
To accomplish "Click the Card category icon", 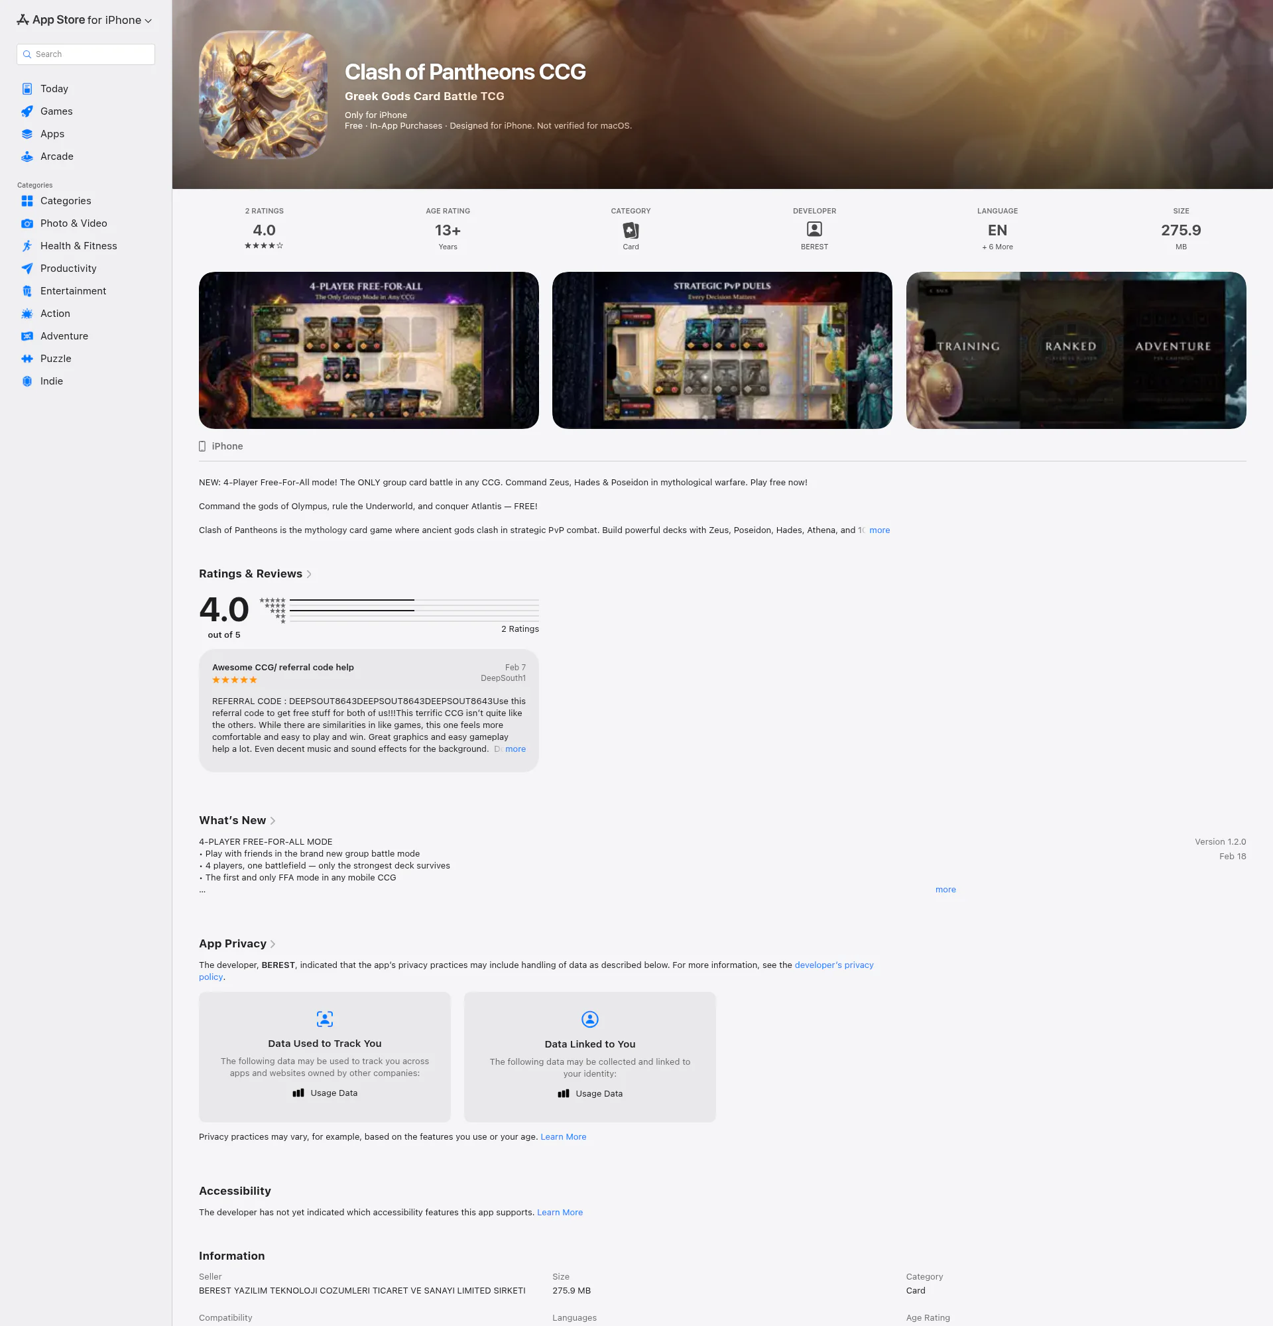I will 631,230.
